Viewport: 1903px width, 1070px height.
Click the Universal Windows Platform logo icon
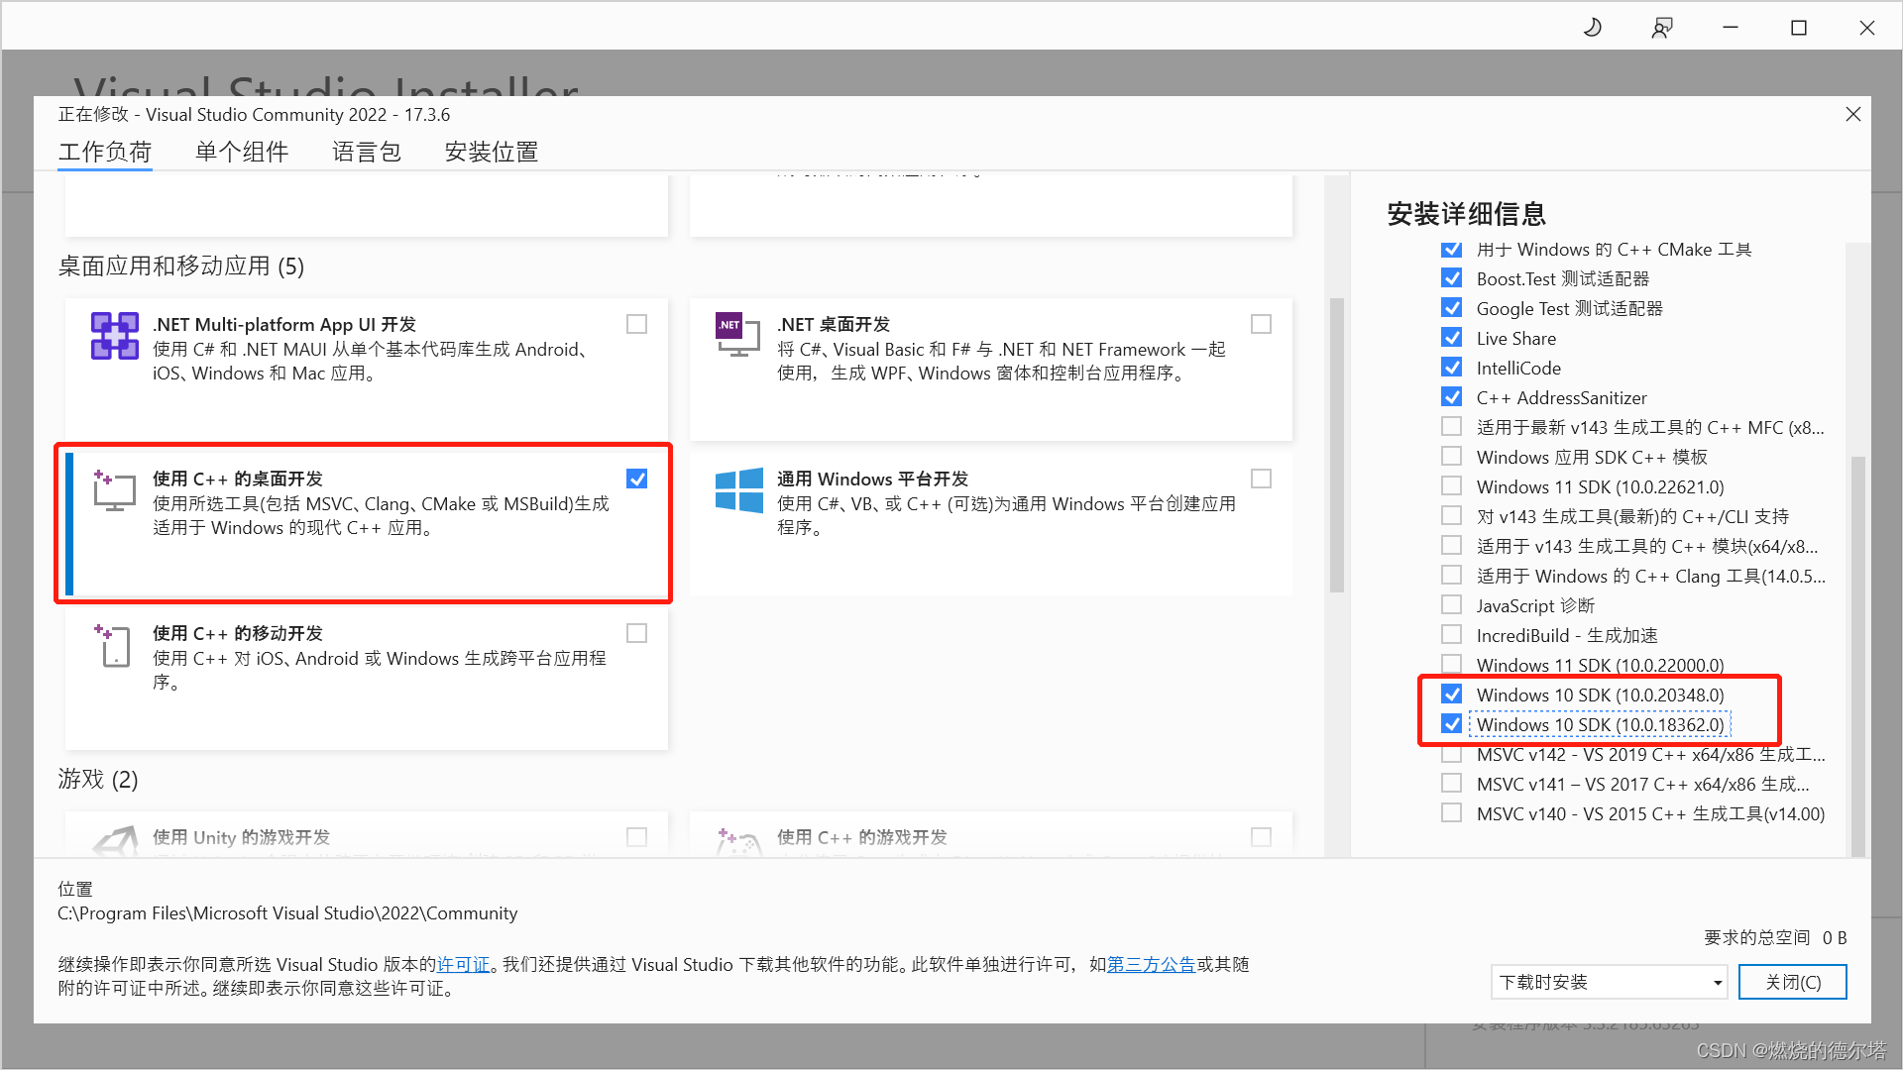738,490
